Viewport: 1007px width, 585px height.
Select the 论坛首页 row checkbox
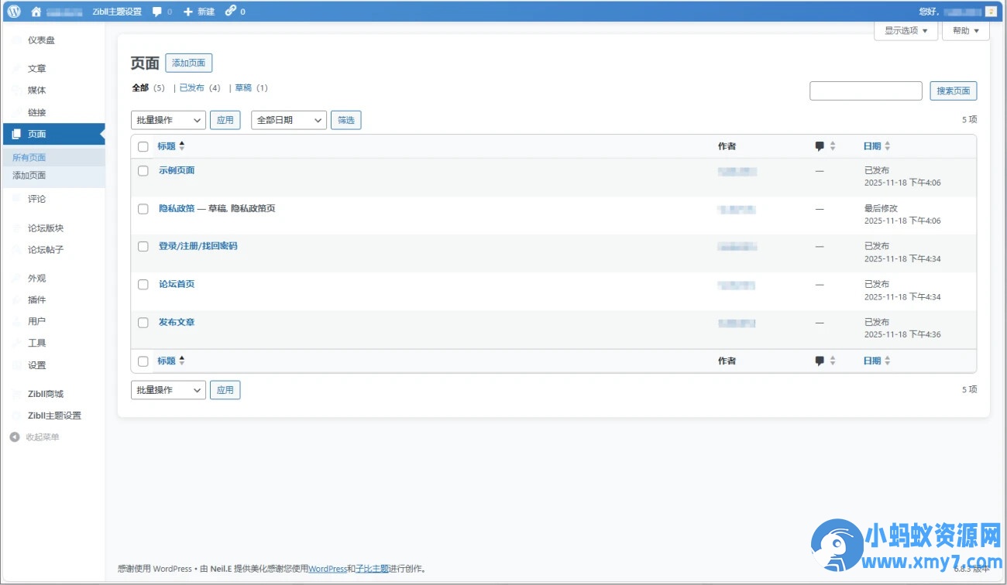143,285
